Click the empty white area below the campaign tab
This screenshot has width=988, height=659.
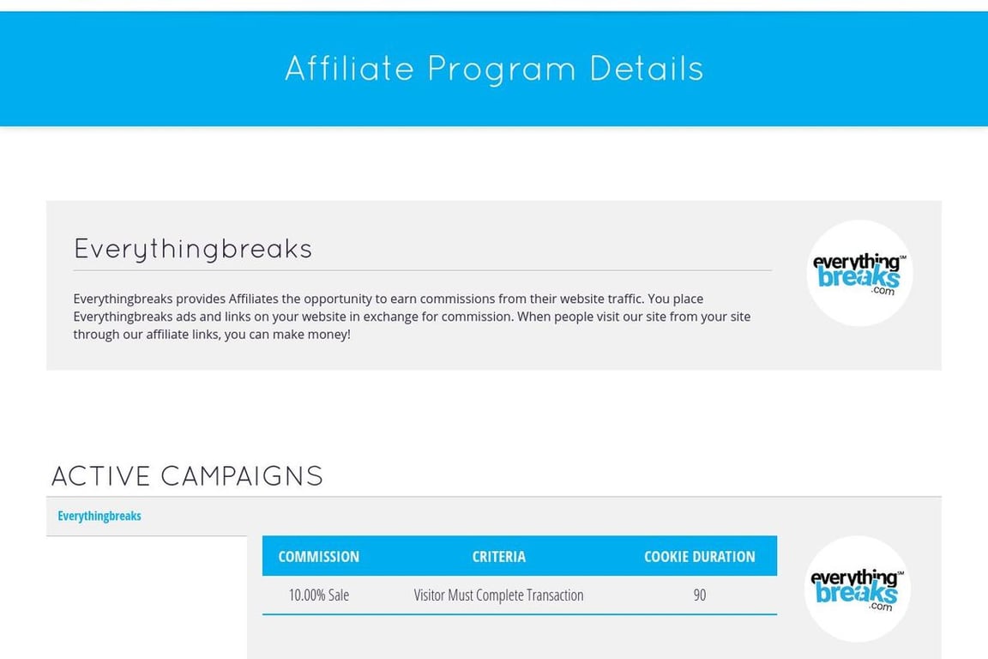[146, 597]
